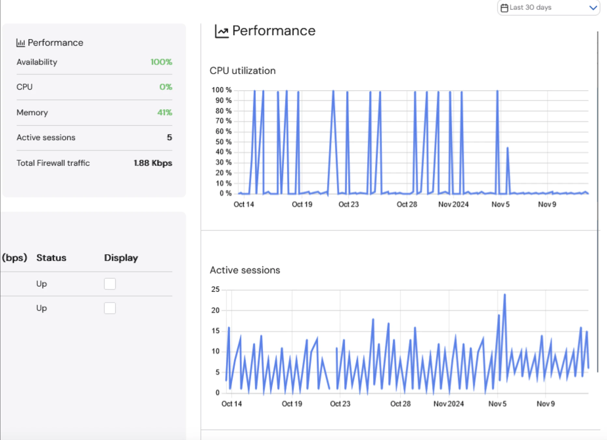This screenshot has width=607, height=440.
Task: Click the Memory 41% value
Action: pos(165,112)
